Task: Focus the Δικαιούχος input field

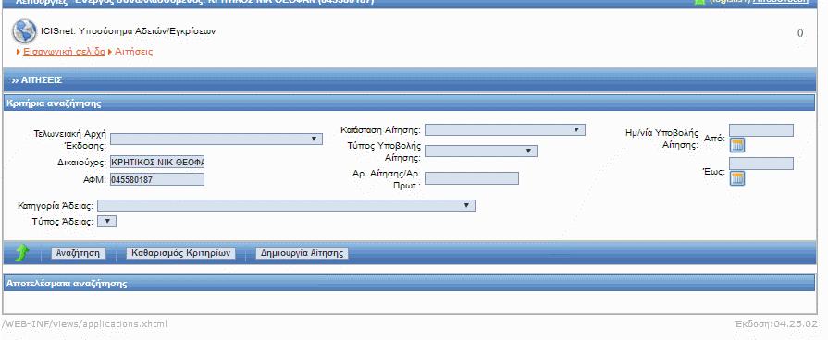Action: (x=157, y=163)
